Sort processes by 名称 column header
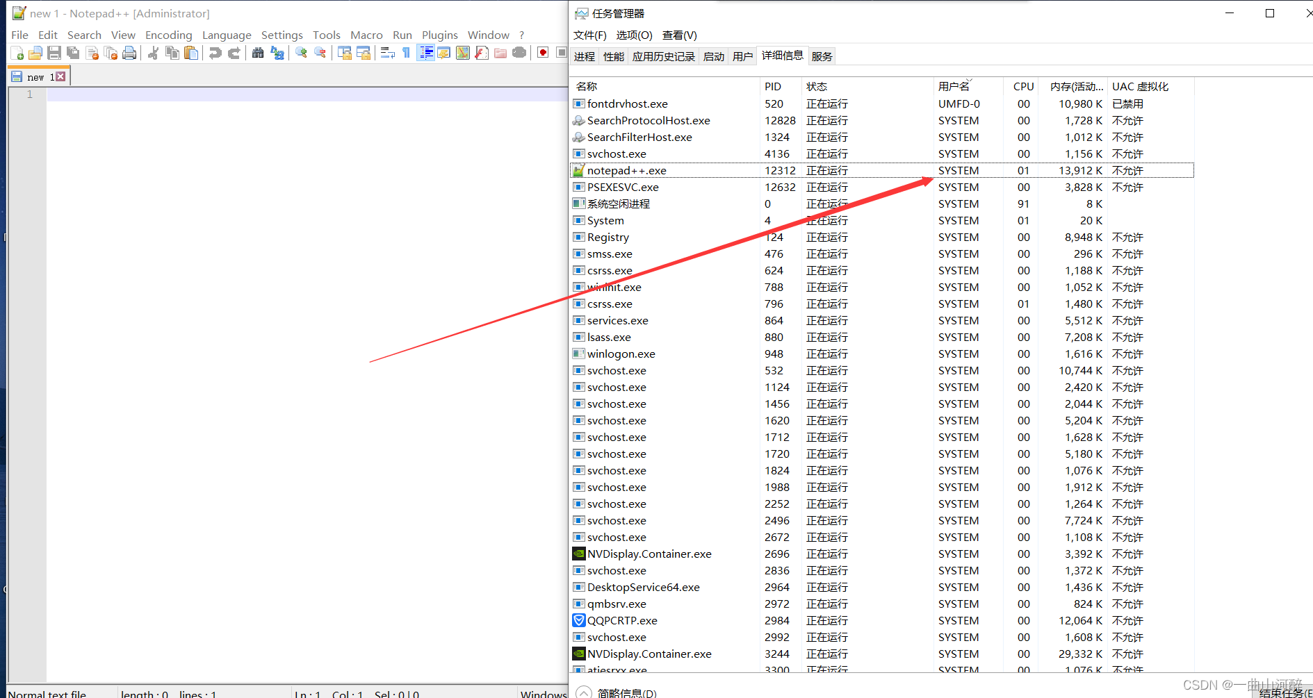 tap(664, 86)
